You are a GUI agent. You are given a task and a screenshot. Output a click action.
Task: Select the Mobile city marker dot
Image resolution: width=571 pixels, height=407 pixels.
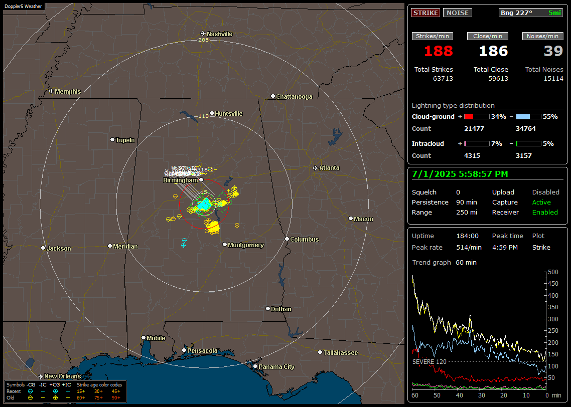point(144,337)
